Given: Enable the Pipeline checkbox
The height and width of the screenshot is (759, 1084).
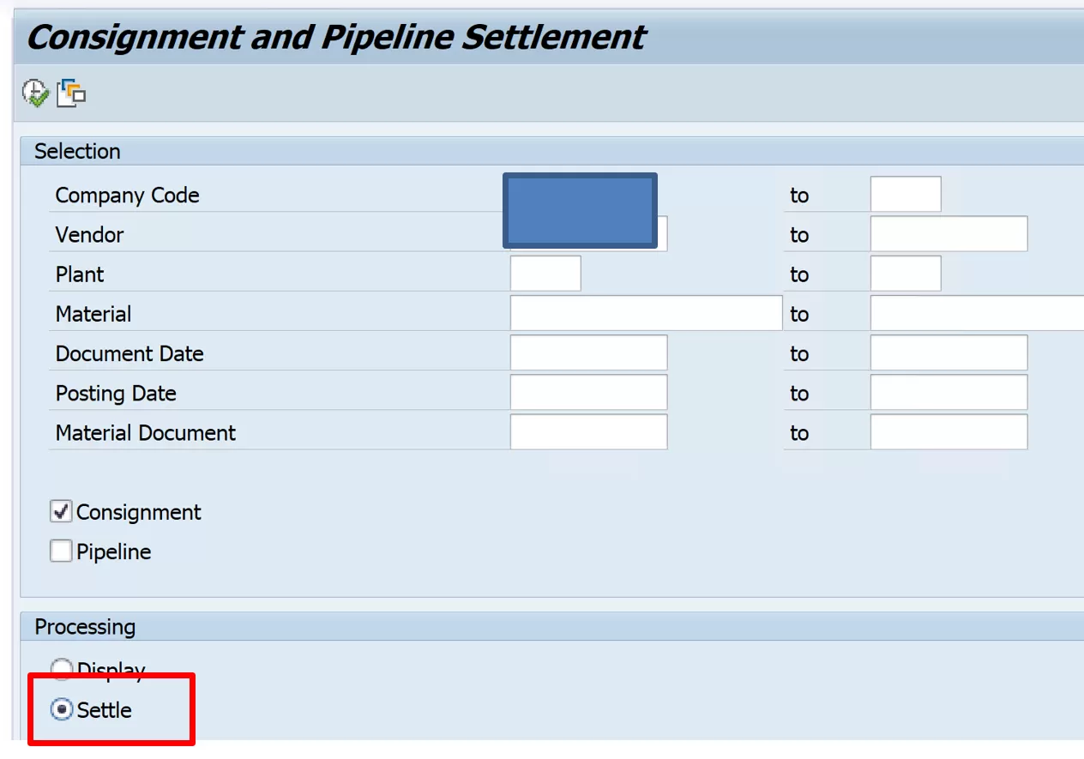Looking at the screenshot, I should [x=61, y=551].
